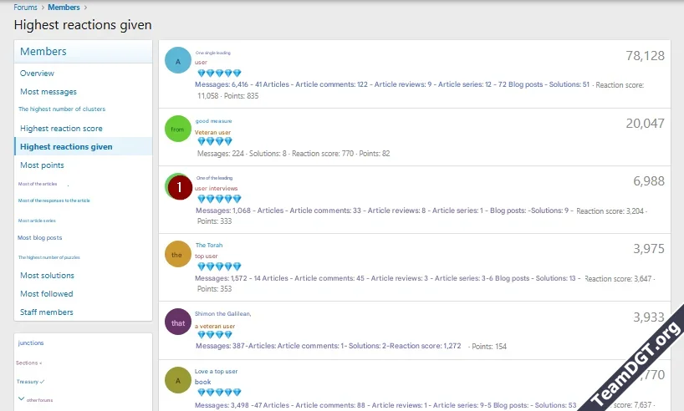The width and height of the screenshot is (684, 411).
Task: Open 'Shimon the Galilean' user profile
Action: [222, 313]
